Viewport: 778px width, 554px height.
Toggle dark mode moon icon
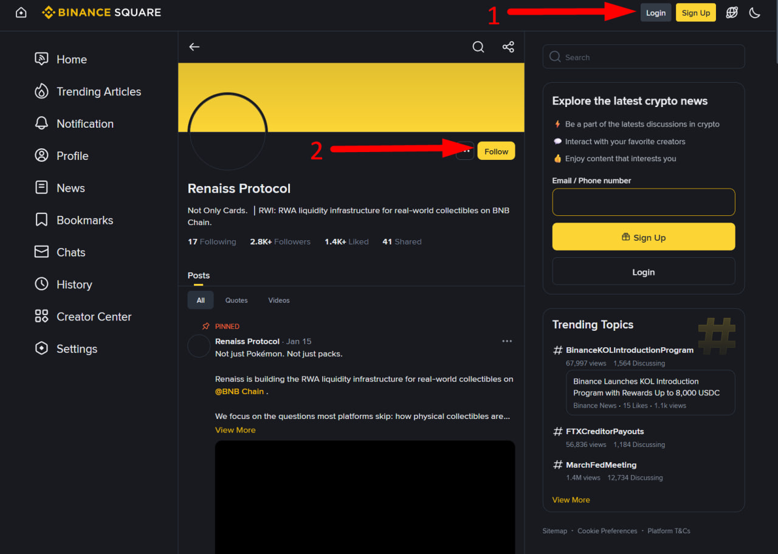click(x=755, y=13)
